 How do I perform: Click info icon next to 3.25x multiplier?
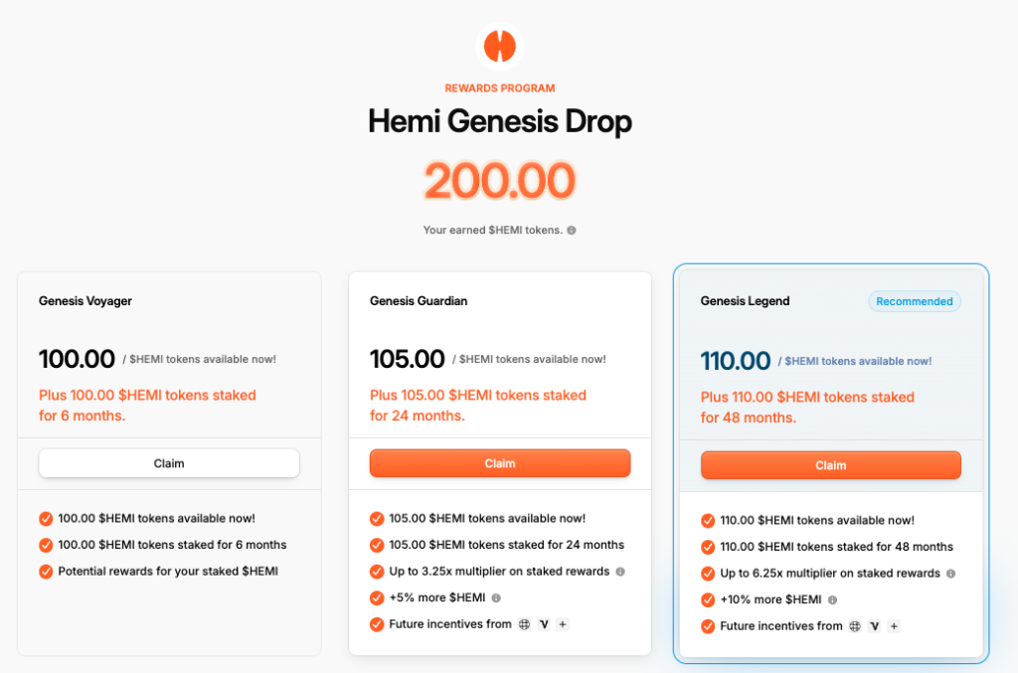pos(620,572)
